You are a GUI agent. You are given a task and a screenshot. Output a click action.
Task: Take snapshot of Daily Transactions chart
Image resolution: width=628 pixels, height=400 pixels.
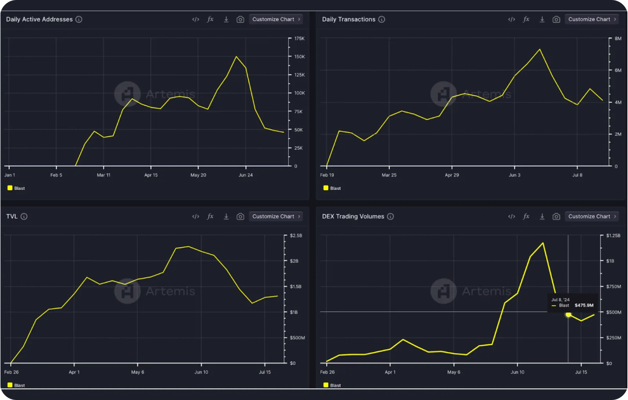point(556,19)
